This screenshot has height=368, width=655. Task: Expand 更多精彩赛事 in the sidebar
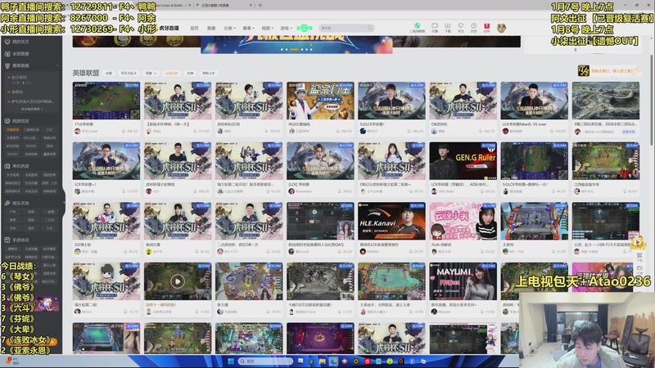pyautogui.click(x=32, y=109)
